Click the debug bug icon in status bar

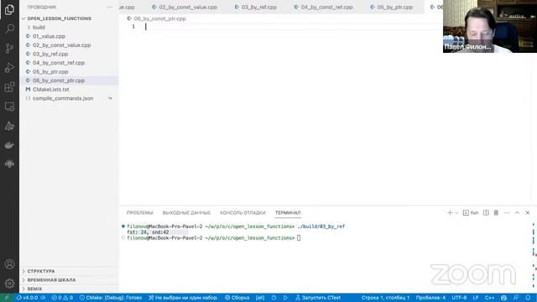coord(274,298)
